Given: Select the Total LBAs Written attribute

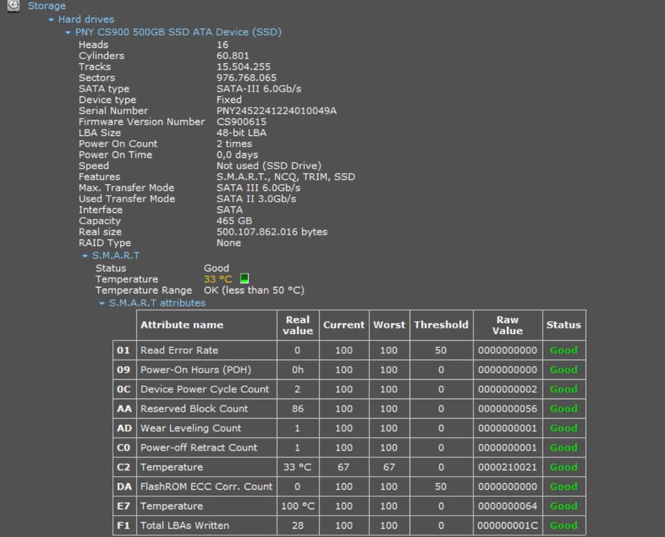Looking at the screenshot, I should pos(185,525).
